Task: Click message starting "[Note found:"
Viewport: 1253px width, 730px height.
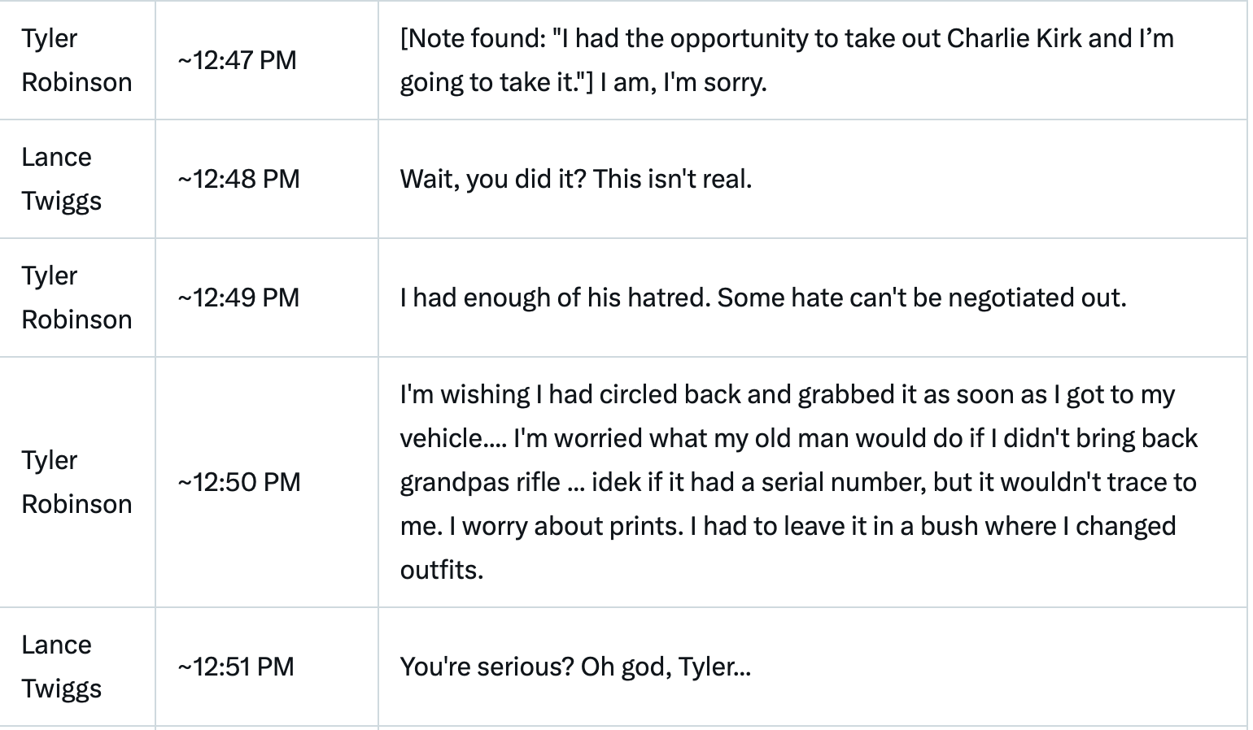Action: point(787,60)
